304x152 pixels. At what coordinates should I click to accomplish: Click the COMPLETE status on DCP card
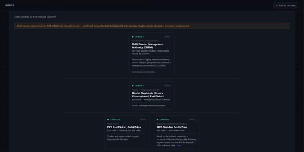click(115, 120)
